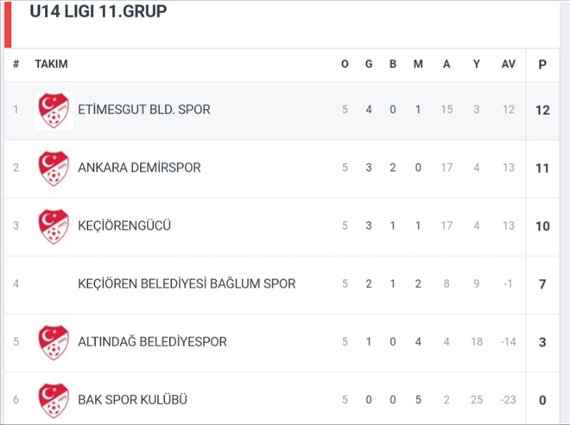Click the TAKIM column header
Image resolution: width=570 pixels, height=425 pixels.
coord(51,64)
